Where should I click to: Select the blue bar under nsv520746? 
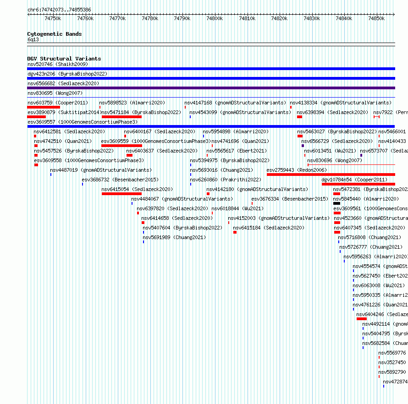pos(211,69)
